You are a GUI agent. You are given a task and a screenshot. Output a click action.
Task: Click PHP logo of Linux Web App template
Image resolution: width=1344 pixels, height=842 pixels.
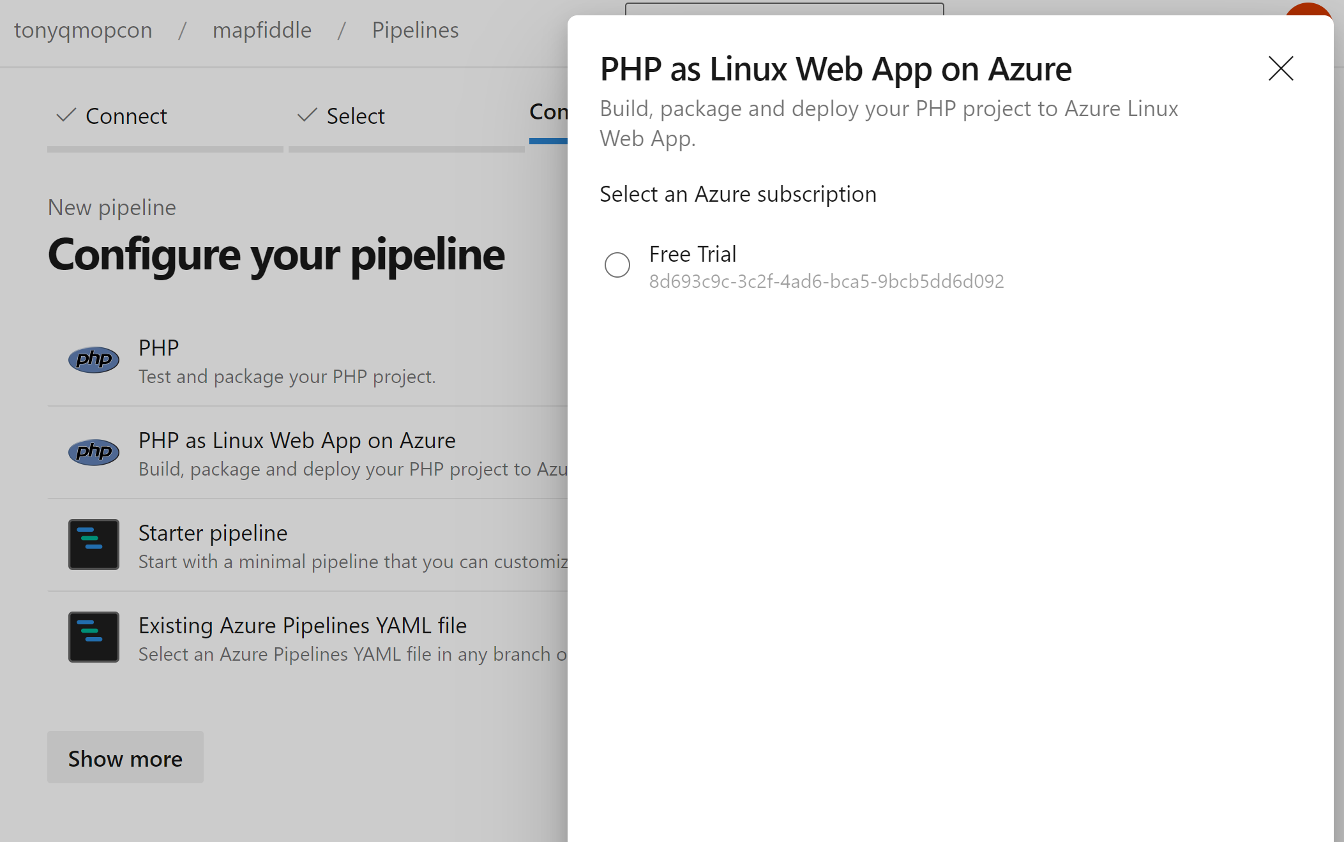click(94, 452)
